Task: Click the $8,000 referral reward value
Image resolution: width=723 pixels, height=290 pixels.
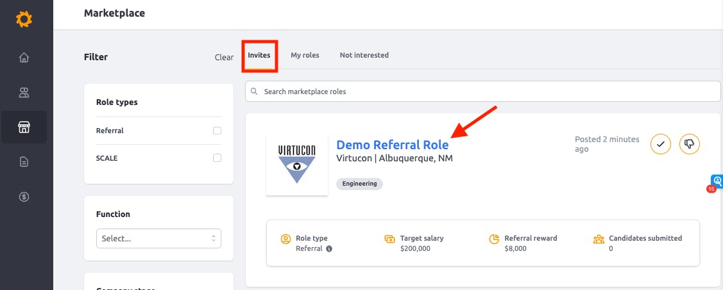Action: [x=516, y=248]
